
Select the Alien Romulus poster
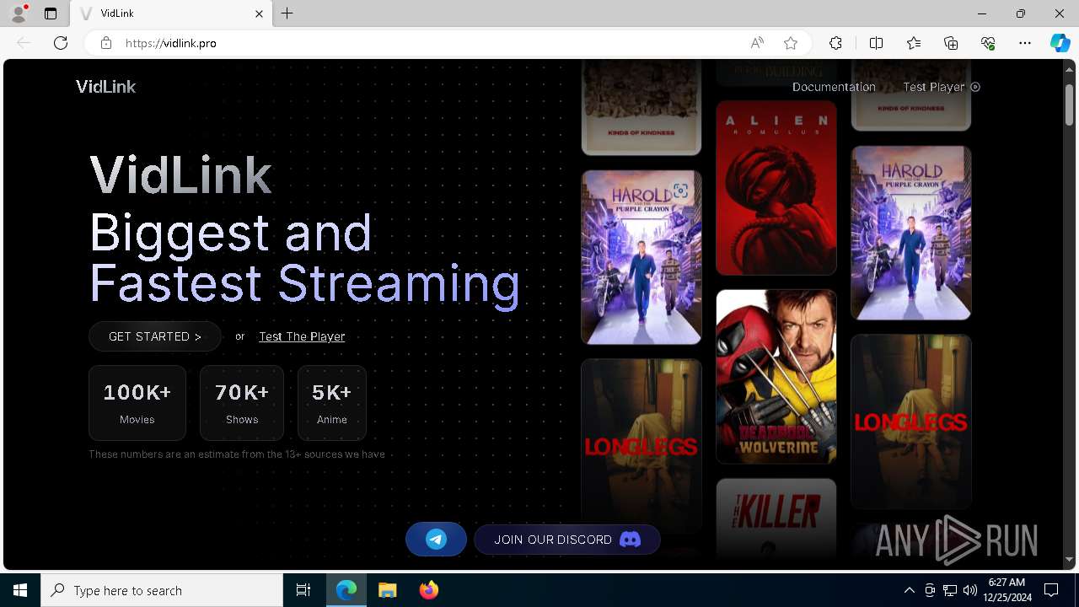pyautogui.click(x=776, y=188)
